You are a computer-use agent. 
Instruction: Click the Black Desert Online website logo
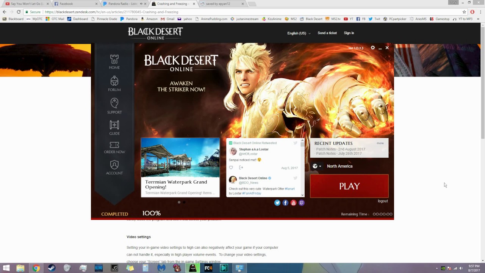[x=155, y=33]
